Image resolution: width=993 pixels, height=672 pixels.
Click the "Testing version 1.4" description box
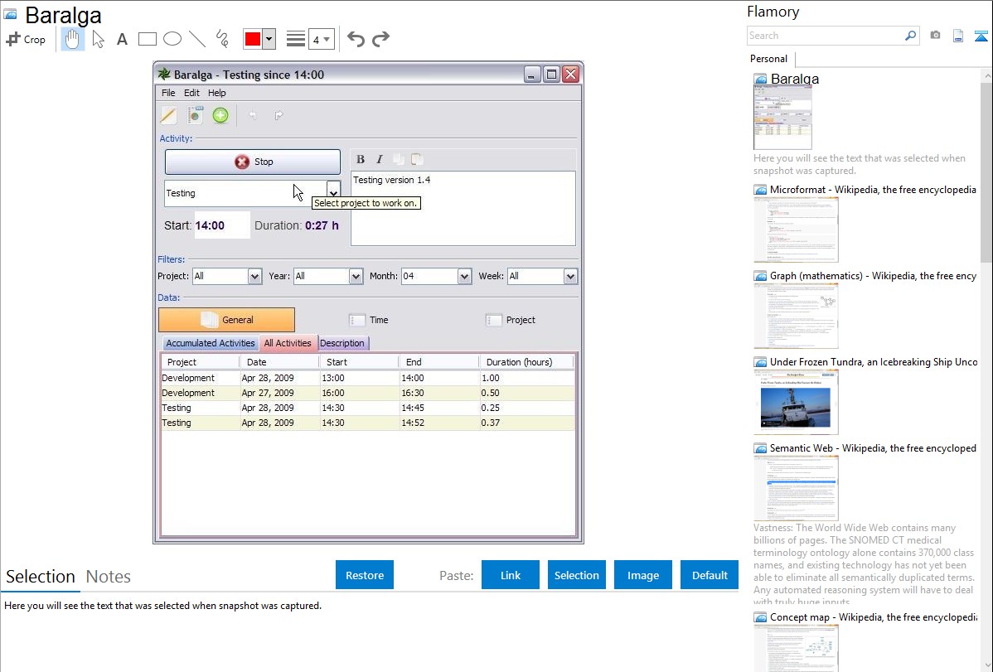pos(463,208)
